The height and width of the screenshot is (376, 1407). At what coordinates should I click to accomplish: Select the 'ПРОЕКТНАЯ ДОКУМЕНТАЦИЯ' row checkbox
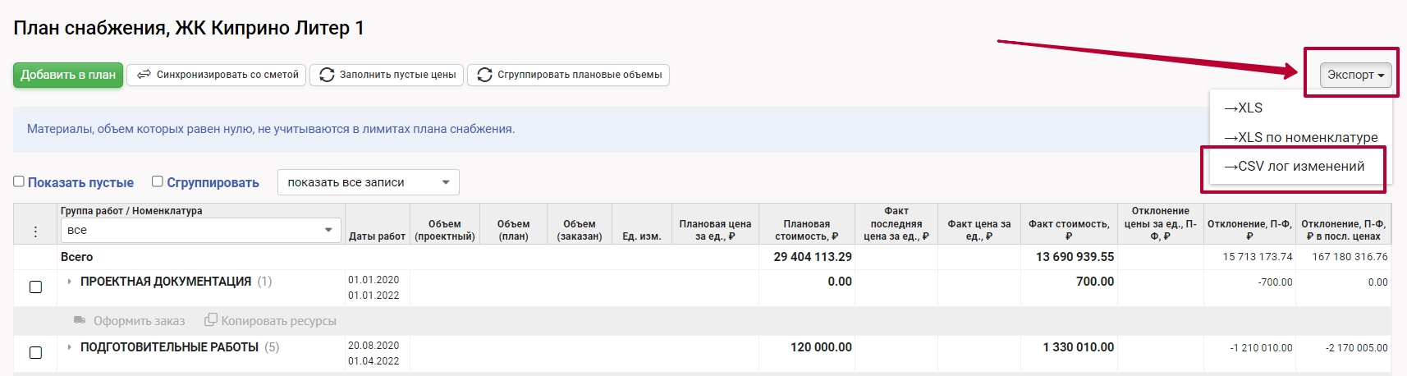pos(35,287)
